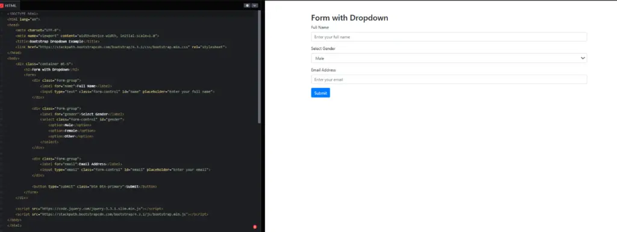The width and height of the screenshot is (617, 232).
Task: Click the jquery slim script code line
Action: pos(89,209)
